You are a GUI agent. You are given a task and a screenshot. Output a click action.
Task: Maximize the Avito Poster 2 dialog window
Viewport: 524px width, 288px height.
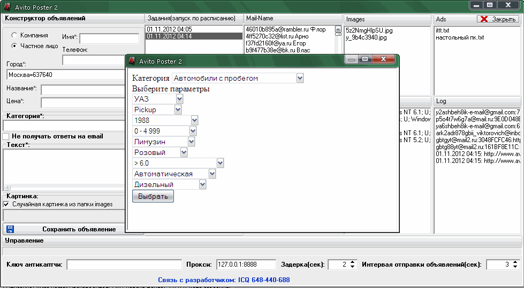coord(365,59)
